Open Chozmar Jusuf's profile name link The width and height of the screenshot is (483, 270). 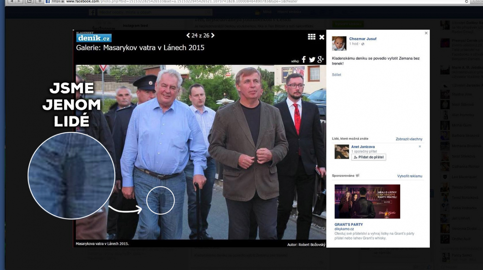(362, 39)
